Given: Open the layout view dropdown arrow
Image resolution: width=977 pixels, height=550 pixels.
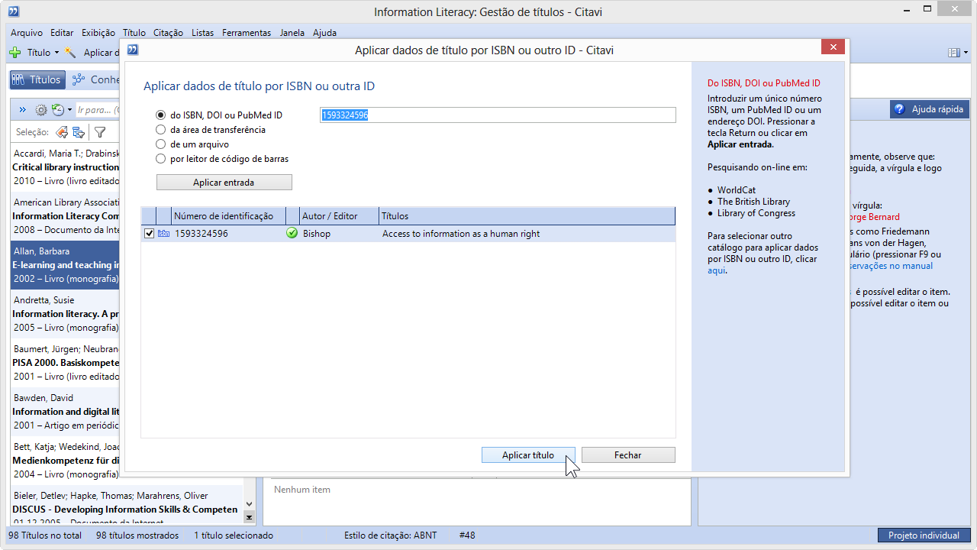Looking at the screenshot, I should click(x=964, y=53).
